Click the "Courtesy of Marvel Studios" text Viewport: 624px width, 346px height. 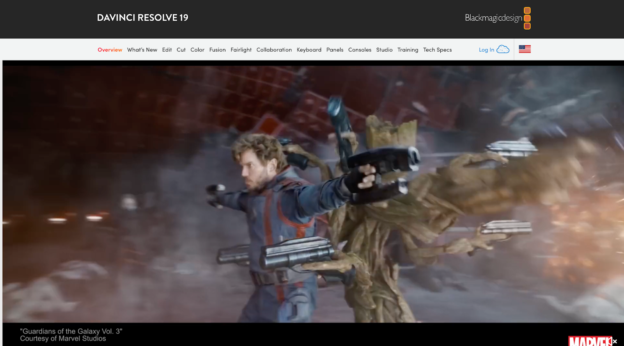(63, 339)
